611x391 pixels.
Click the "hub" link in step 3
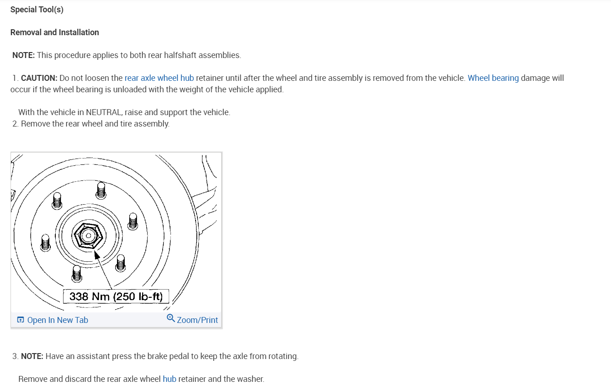pyautogui.click(x=169, y=379)
